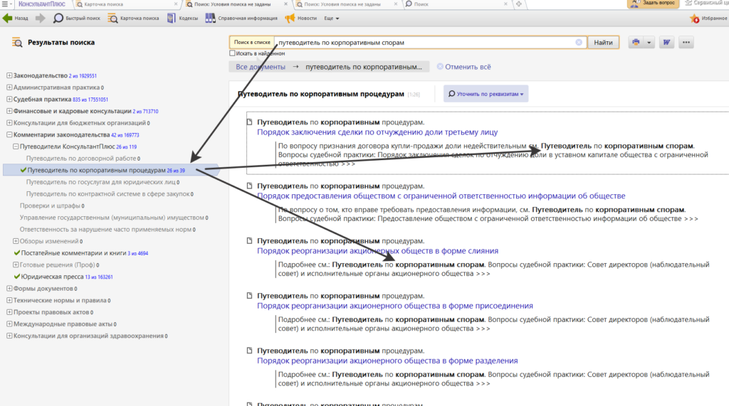
Task: Click the Кодексы books icon
Action: coord(172,18)
